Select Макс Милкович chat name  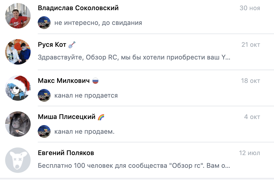pos(64,81)
